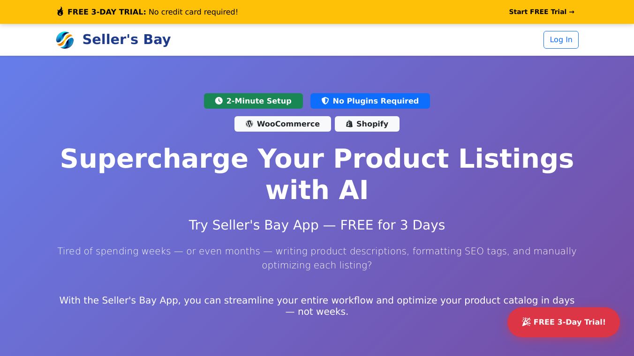Click the paragraph starting Tired of spending weeks

tap(317, 258)
